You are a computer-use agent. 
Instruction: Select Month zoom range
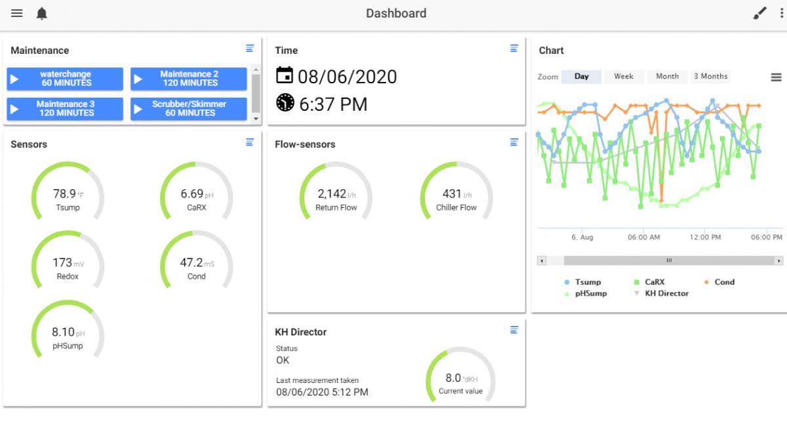(x=668, y=76)
